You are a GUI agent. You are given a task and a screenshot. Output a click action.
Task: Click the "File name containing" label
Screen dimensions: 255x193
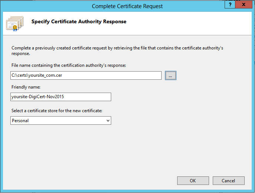click(69, 66)
